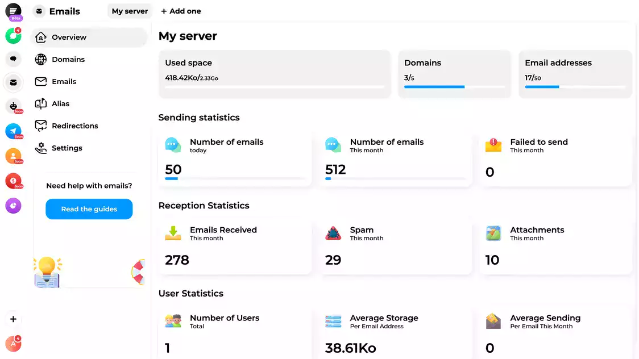Viewport: 639px width, 359px height.
Task: Open the Email addresses summary card
Action: (x=575, y=74)
